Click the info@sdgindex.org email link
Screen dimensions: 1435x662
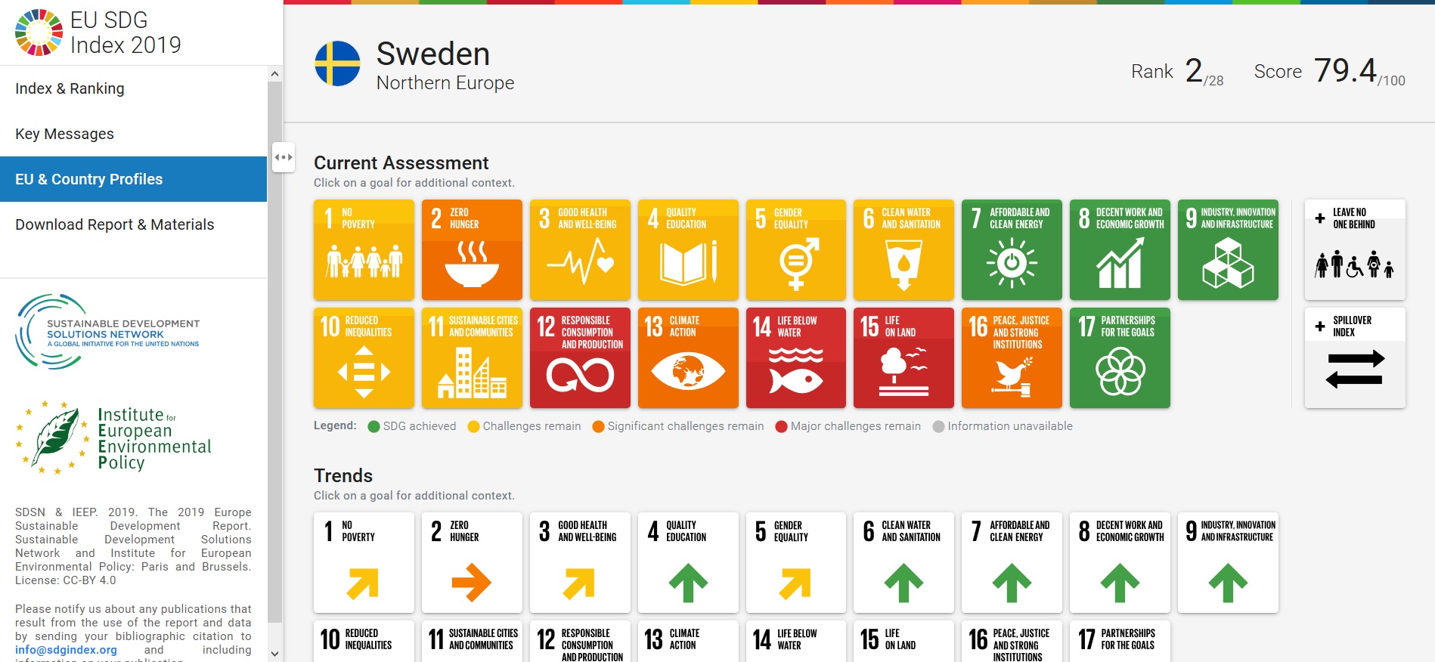point(66,650)
